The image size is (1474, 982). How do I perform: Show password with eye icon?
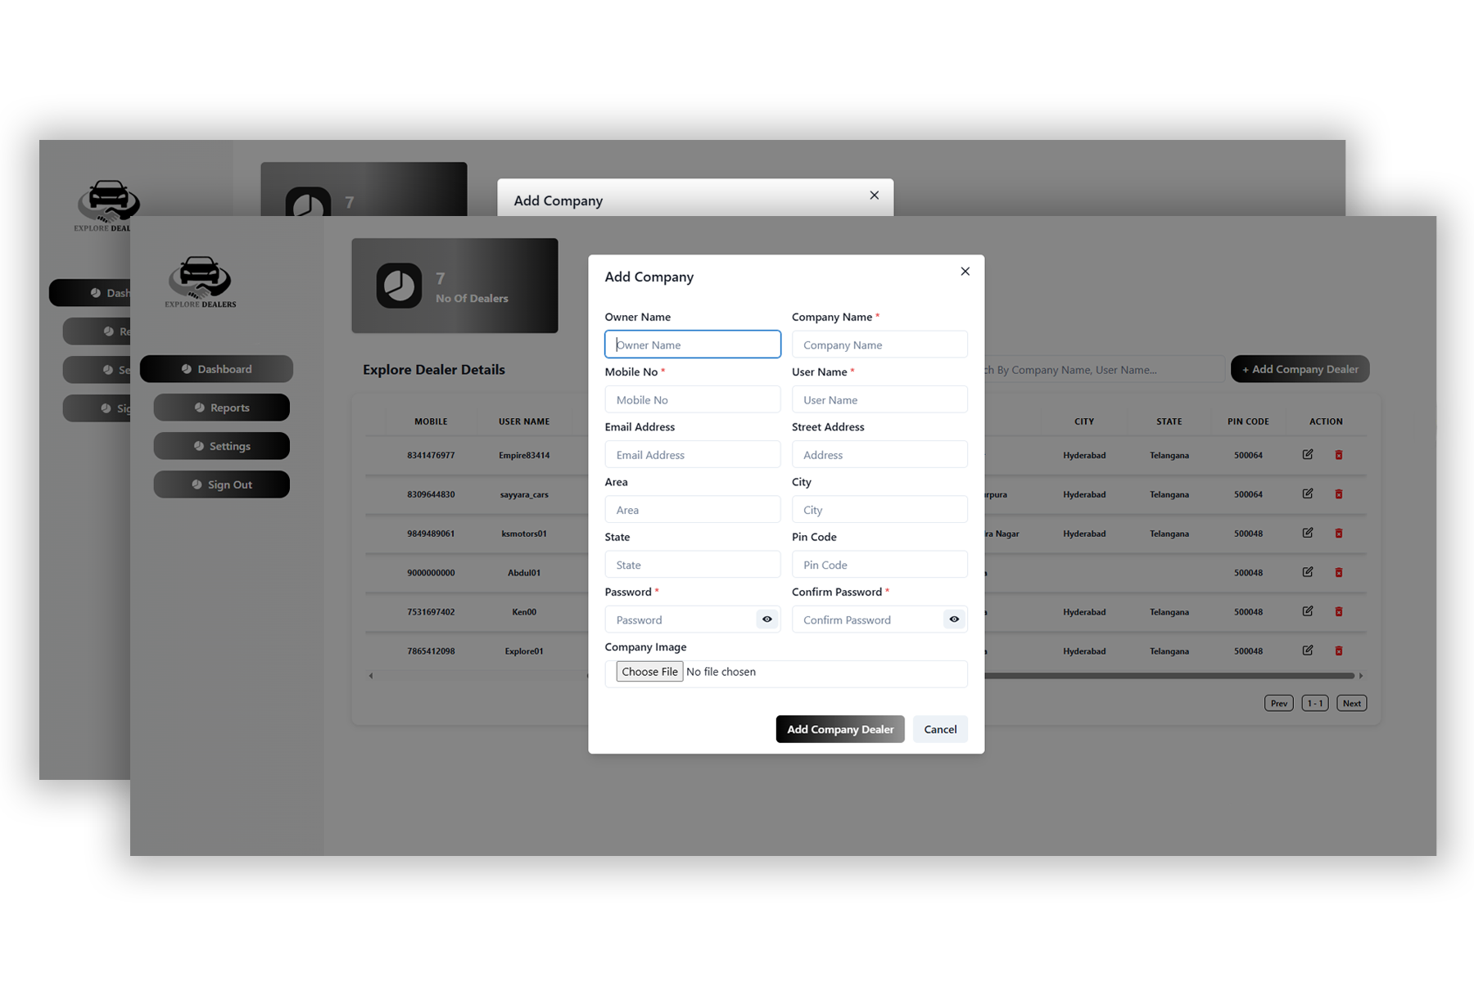tap(767, 619)
